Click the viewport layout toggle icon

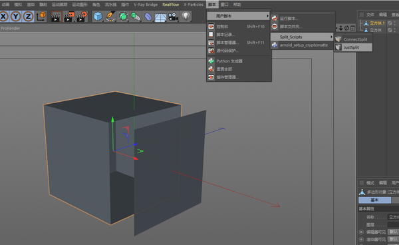352,28
